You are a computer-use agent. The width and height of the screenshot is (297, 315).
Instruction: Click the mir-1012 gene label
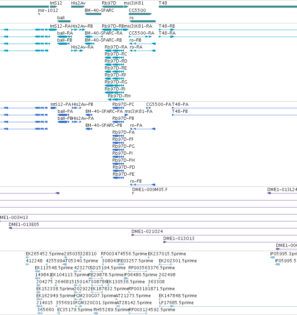point(48,10)
